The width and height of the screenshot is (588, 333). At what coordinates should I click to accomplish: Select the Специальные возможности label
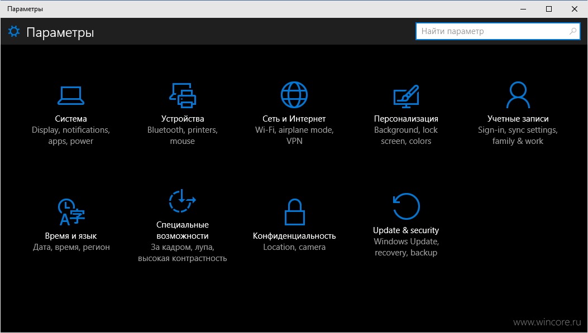[183, 230]
